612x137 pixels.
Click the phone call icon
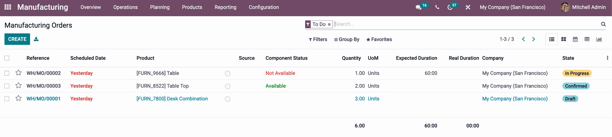click(437, 7)
